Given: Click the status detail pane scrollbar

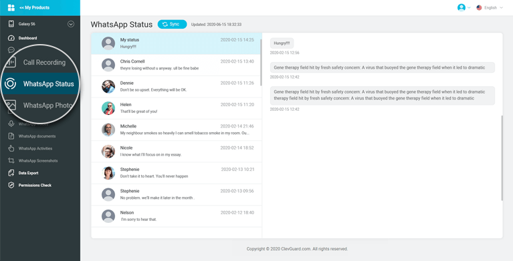Looking at the screenshot, I should pyautogui.click(x=502, y=158).
